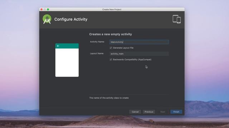
Task: Click the Layout Name label
Action: (x=97, y=53)
